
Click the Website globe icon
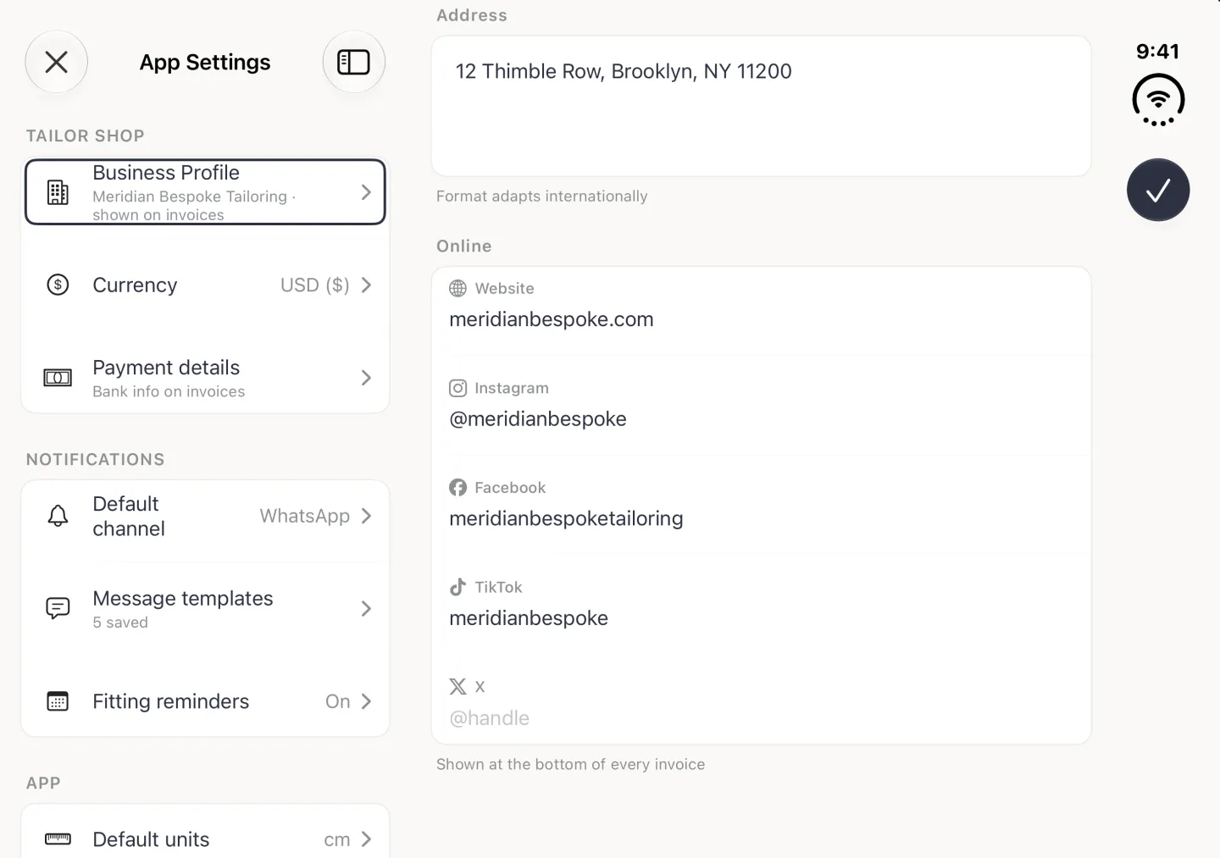[457, 288]
